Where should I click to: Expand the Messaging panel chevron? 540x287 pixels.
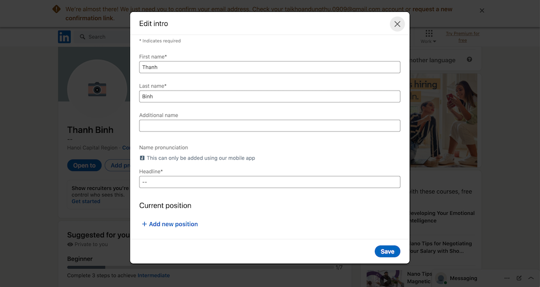tap(531, 278)
